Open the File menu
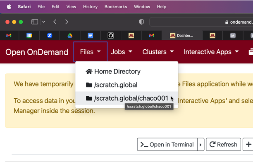 tap(41, 7)
